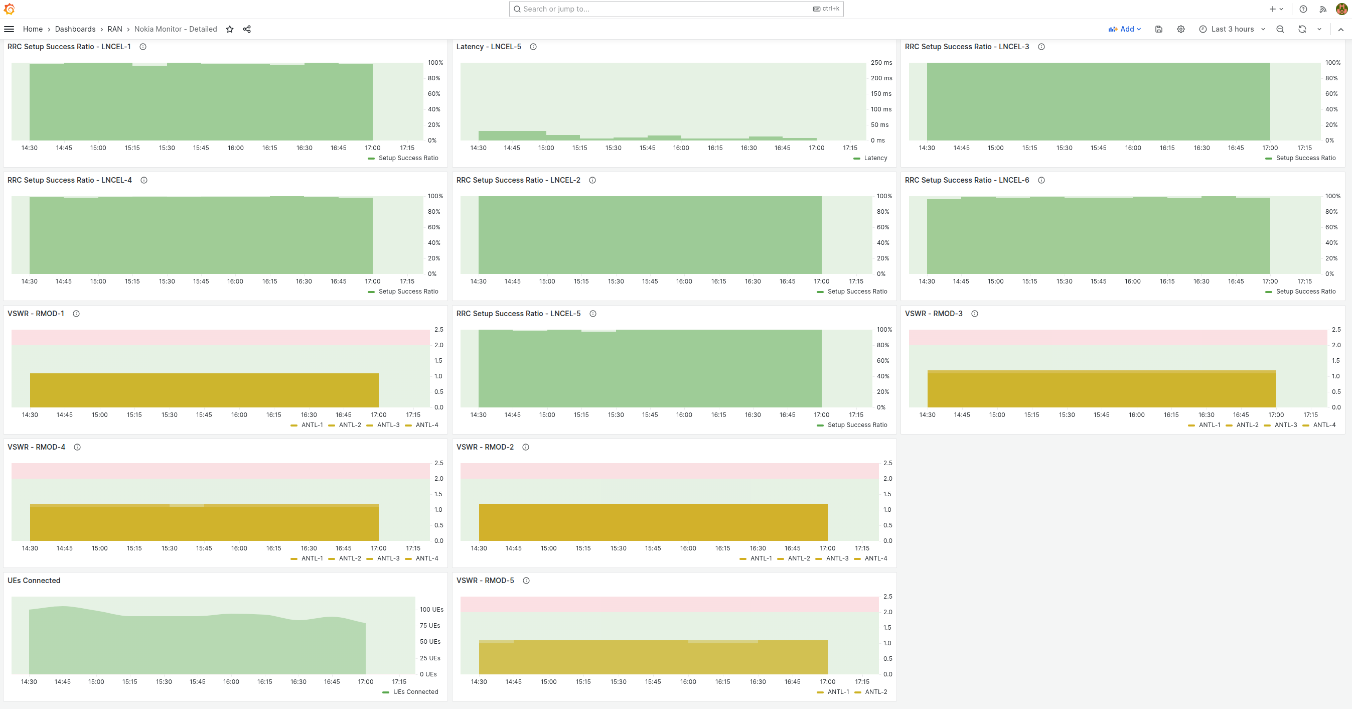This screenshot has width=1352, height=709.
Task: Toggle ANTL-4 series in VSWR RMOD-4 legend
Action: click(427, 558)
